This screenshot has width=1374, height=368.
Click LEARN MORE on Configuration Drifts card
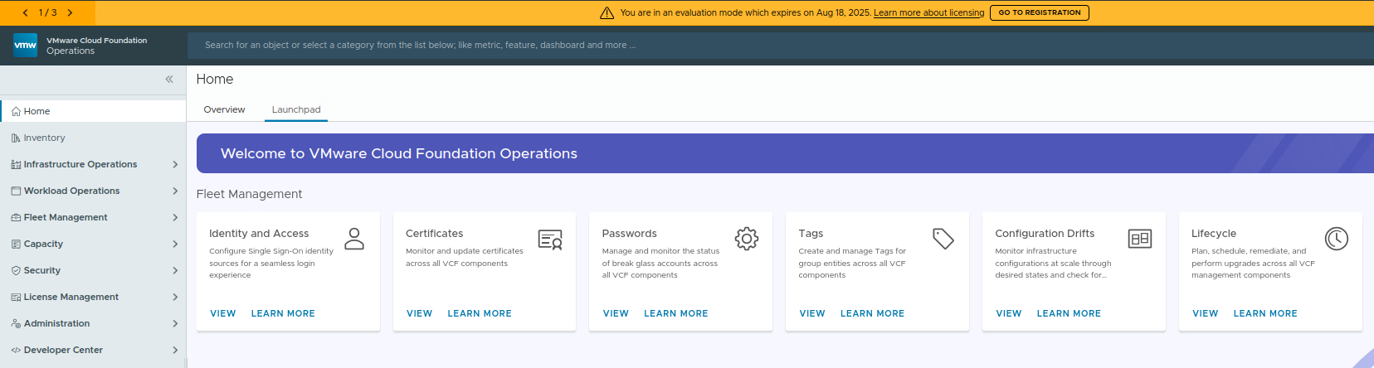click(1069, 313)
